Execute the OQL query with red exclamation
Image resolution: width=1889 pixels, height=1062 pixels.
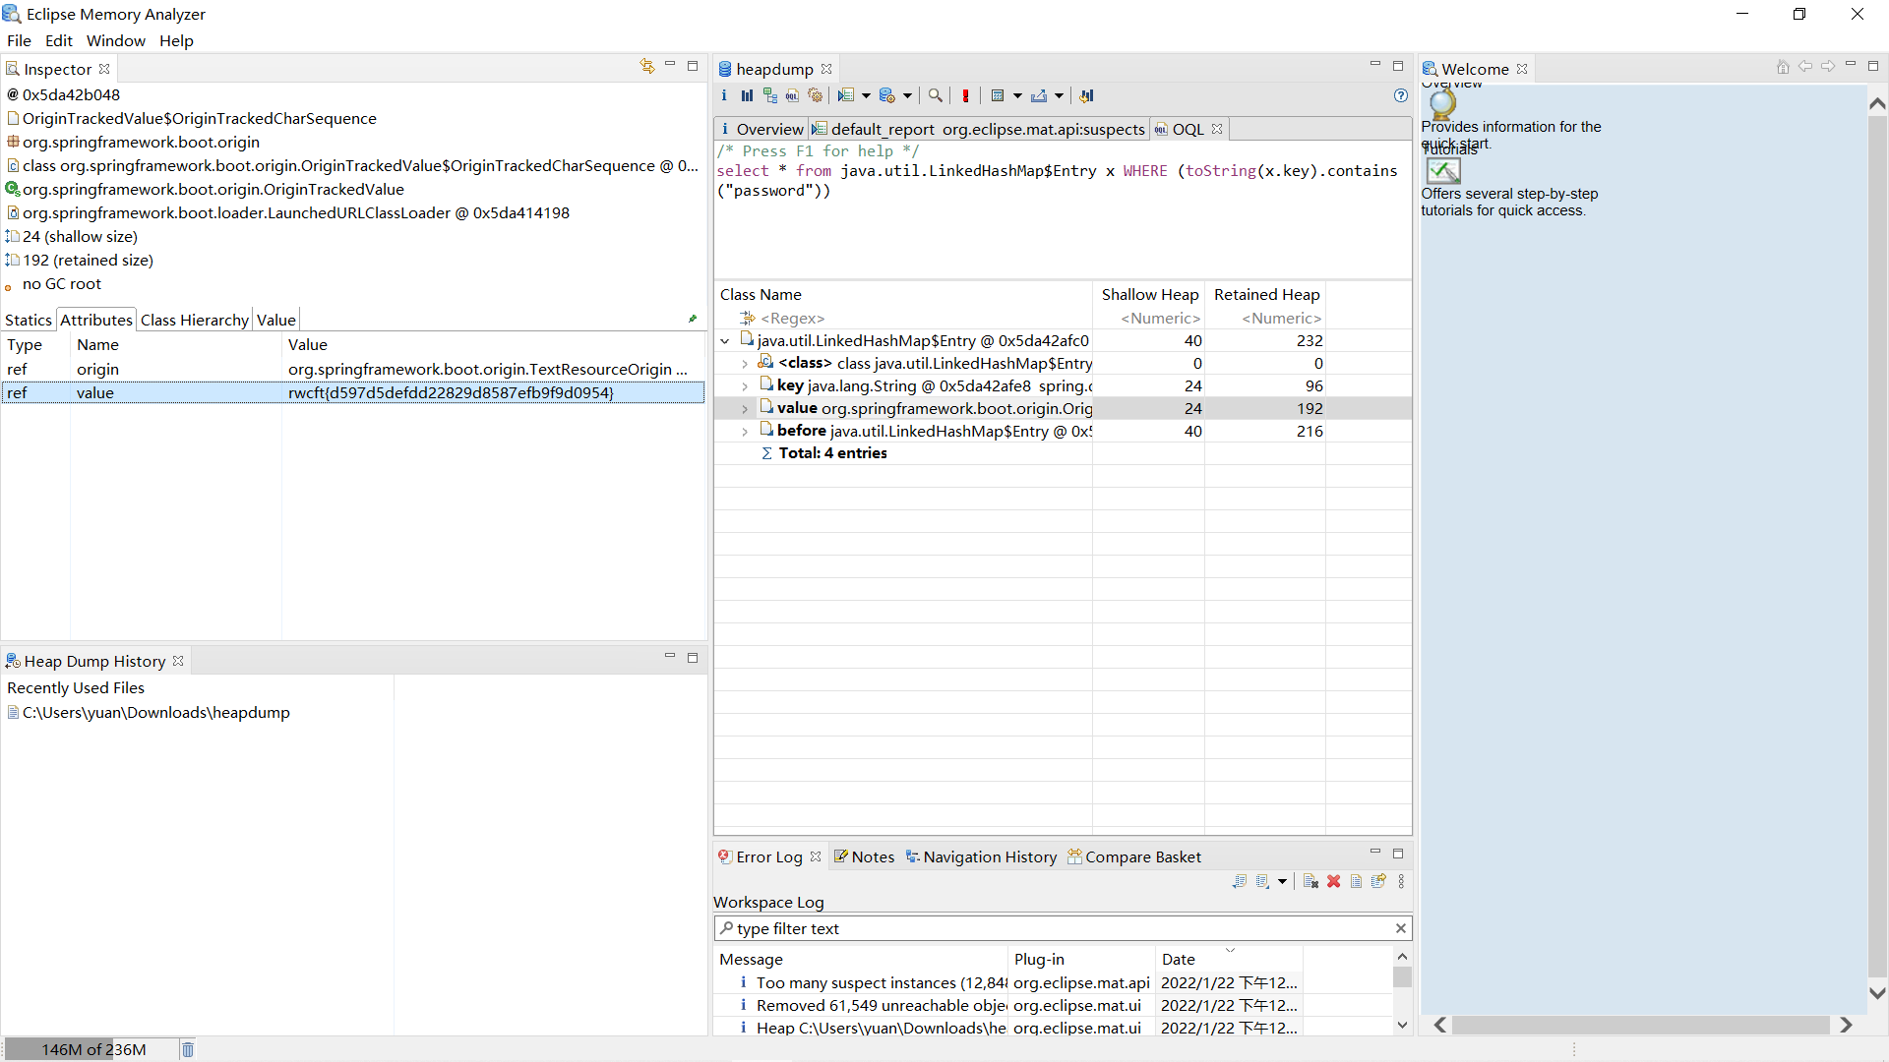[965, 95]
